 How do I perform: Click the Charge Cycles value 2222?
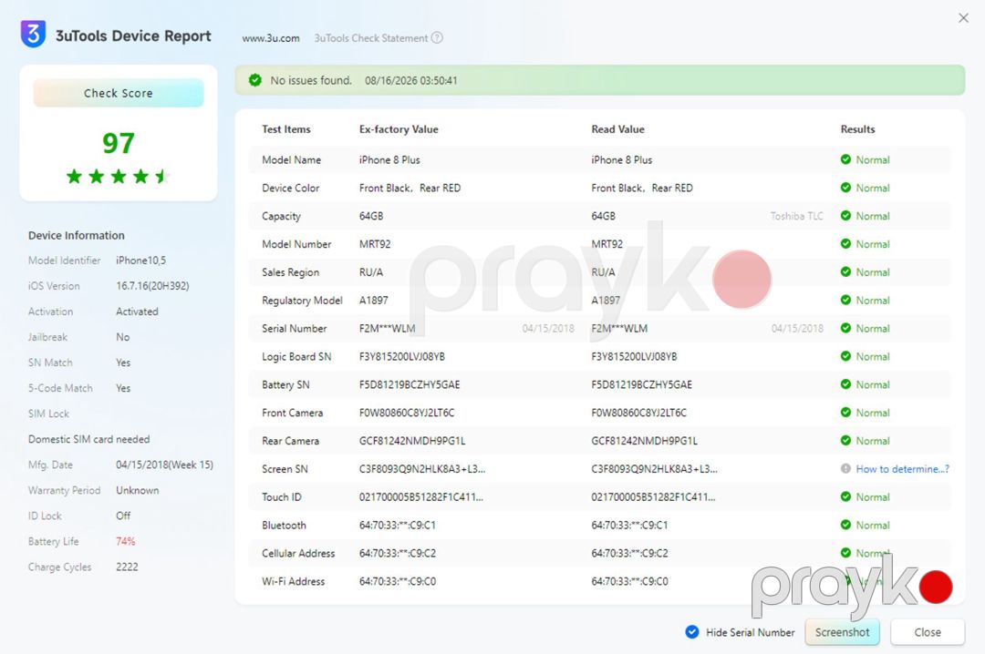(127, 567)
